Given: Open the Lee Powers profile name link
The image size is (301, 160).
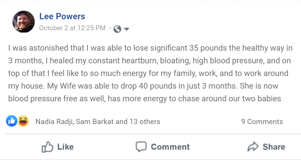Looking at the screenshot, I should pyautogui.click(x=62, y=16).
